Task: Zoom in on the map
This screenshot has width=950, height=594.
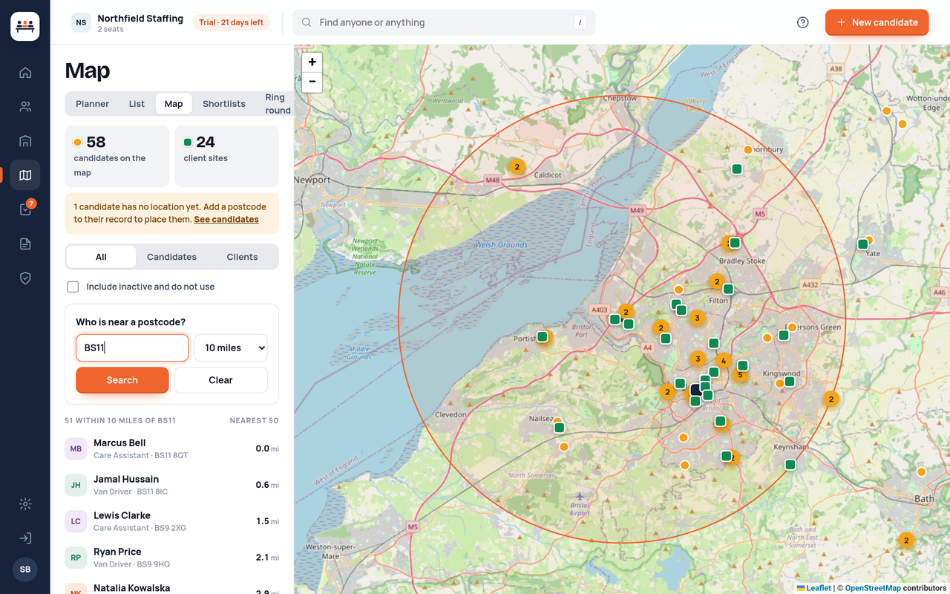Action: [x=312, y=62]
